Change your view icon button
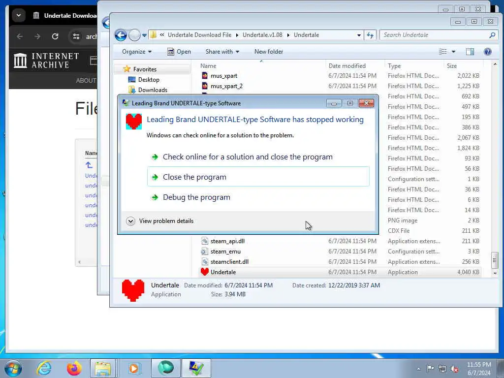The height and width of the screenshot is (378, 504). point(443,52)
